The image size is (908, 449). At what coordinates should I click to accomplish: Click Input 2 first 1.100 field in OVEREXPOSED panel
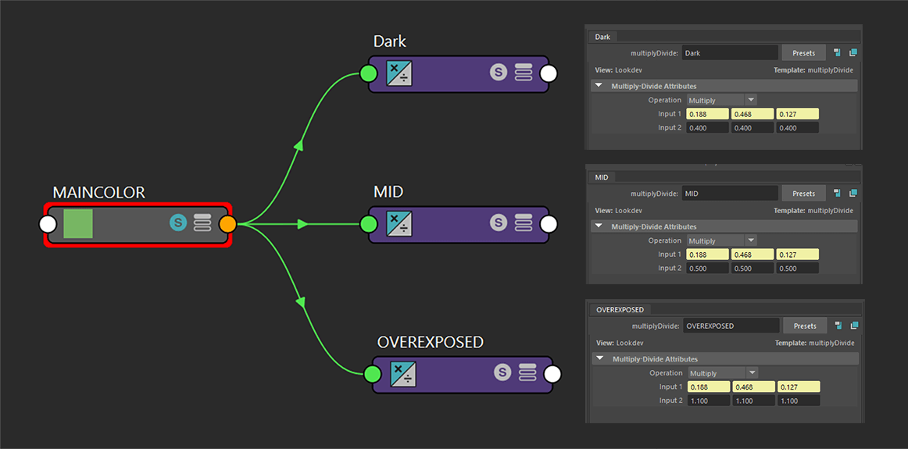[709, 401]
